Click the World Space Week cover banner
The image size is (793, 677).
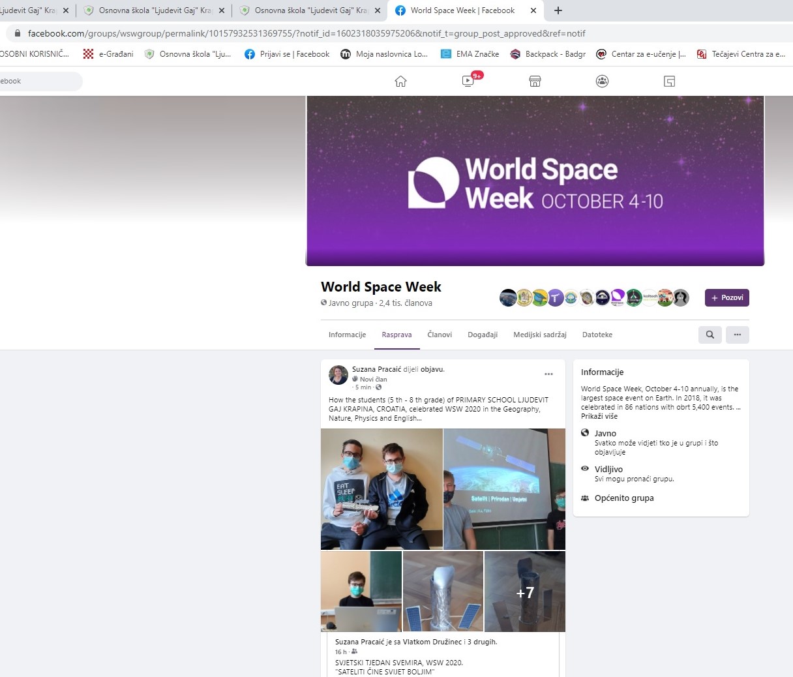pos(535,181)
